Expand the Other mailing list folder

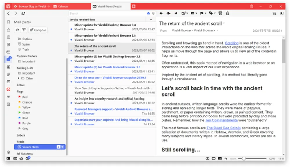(19, 79)
